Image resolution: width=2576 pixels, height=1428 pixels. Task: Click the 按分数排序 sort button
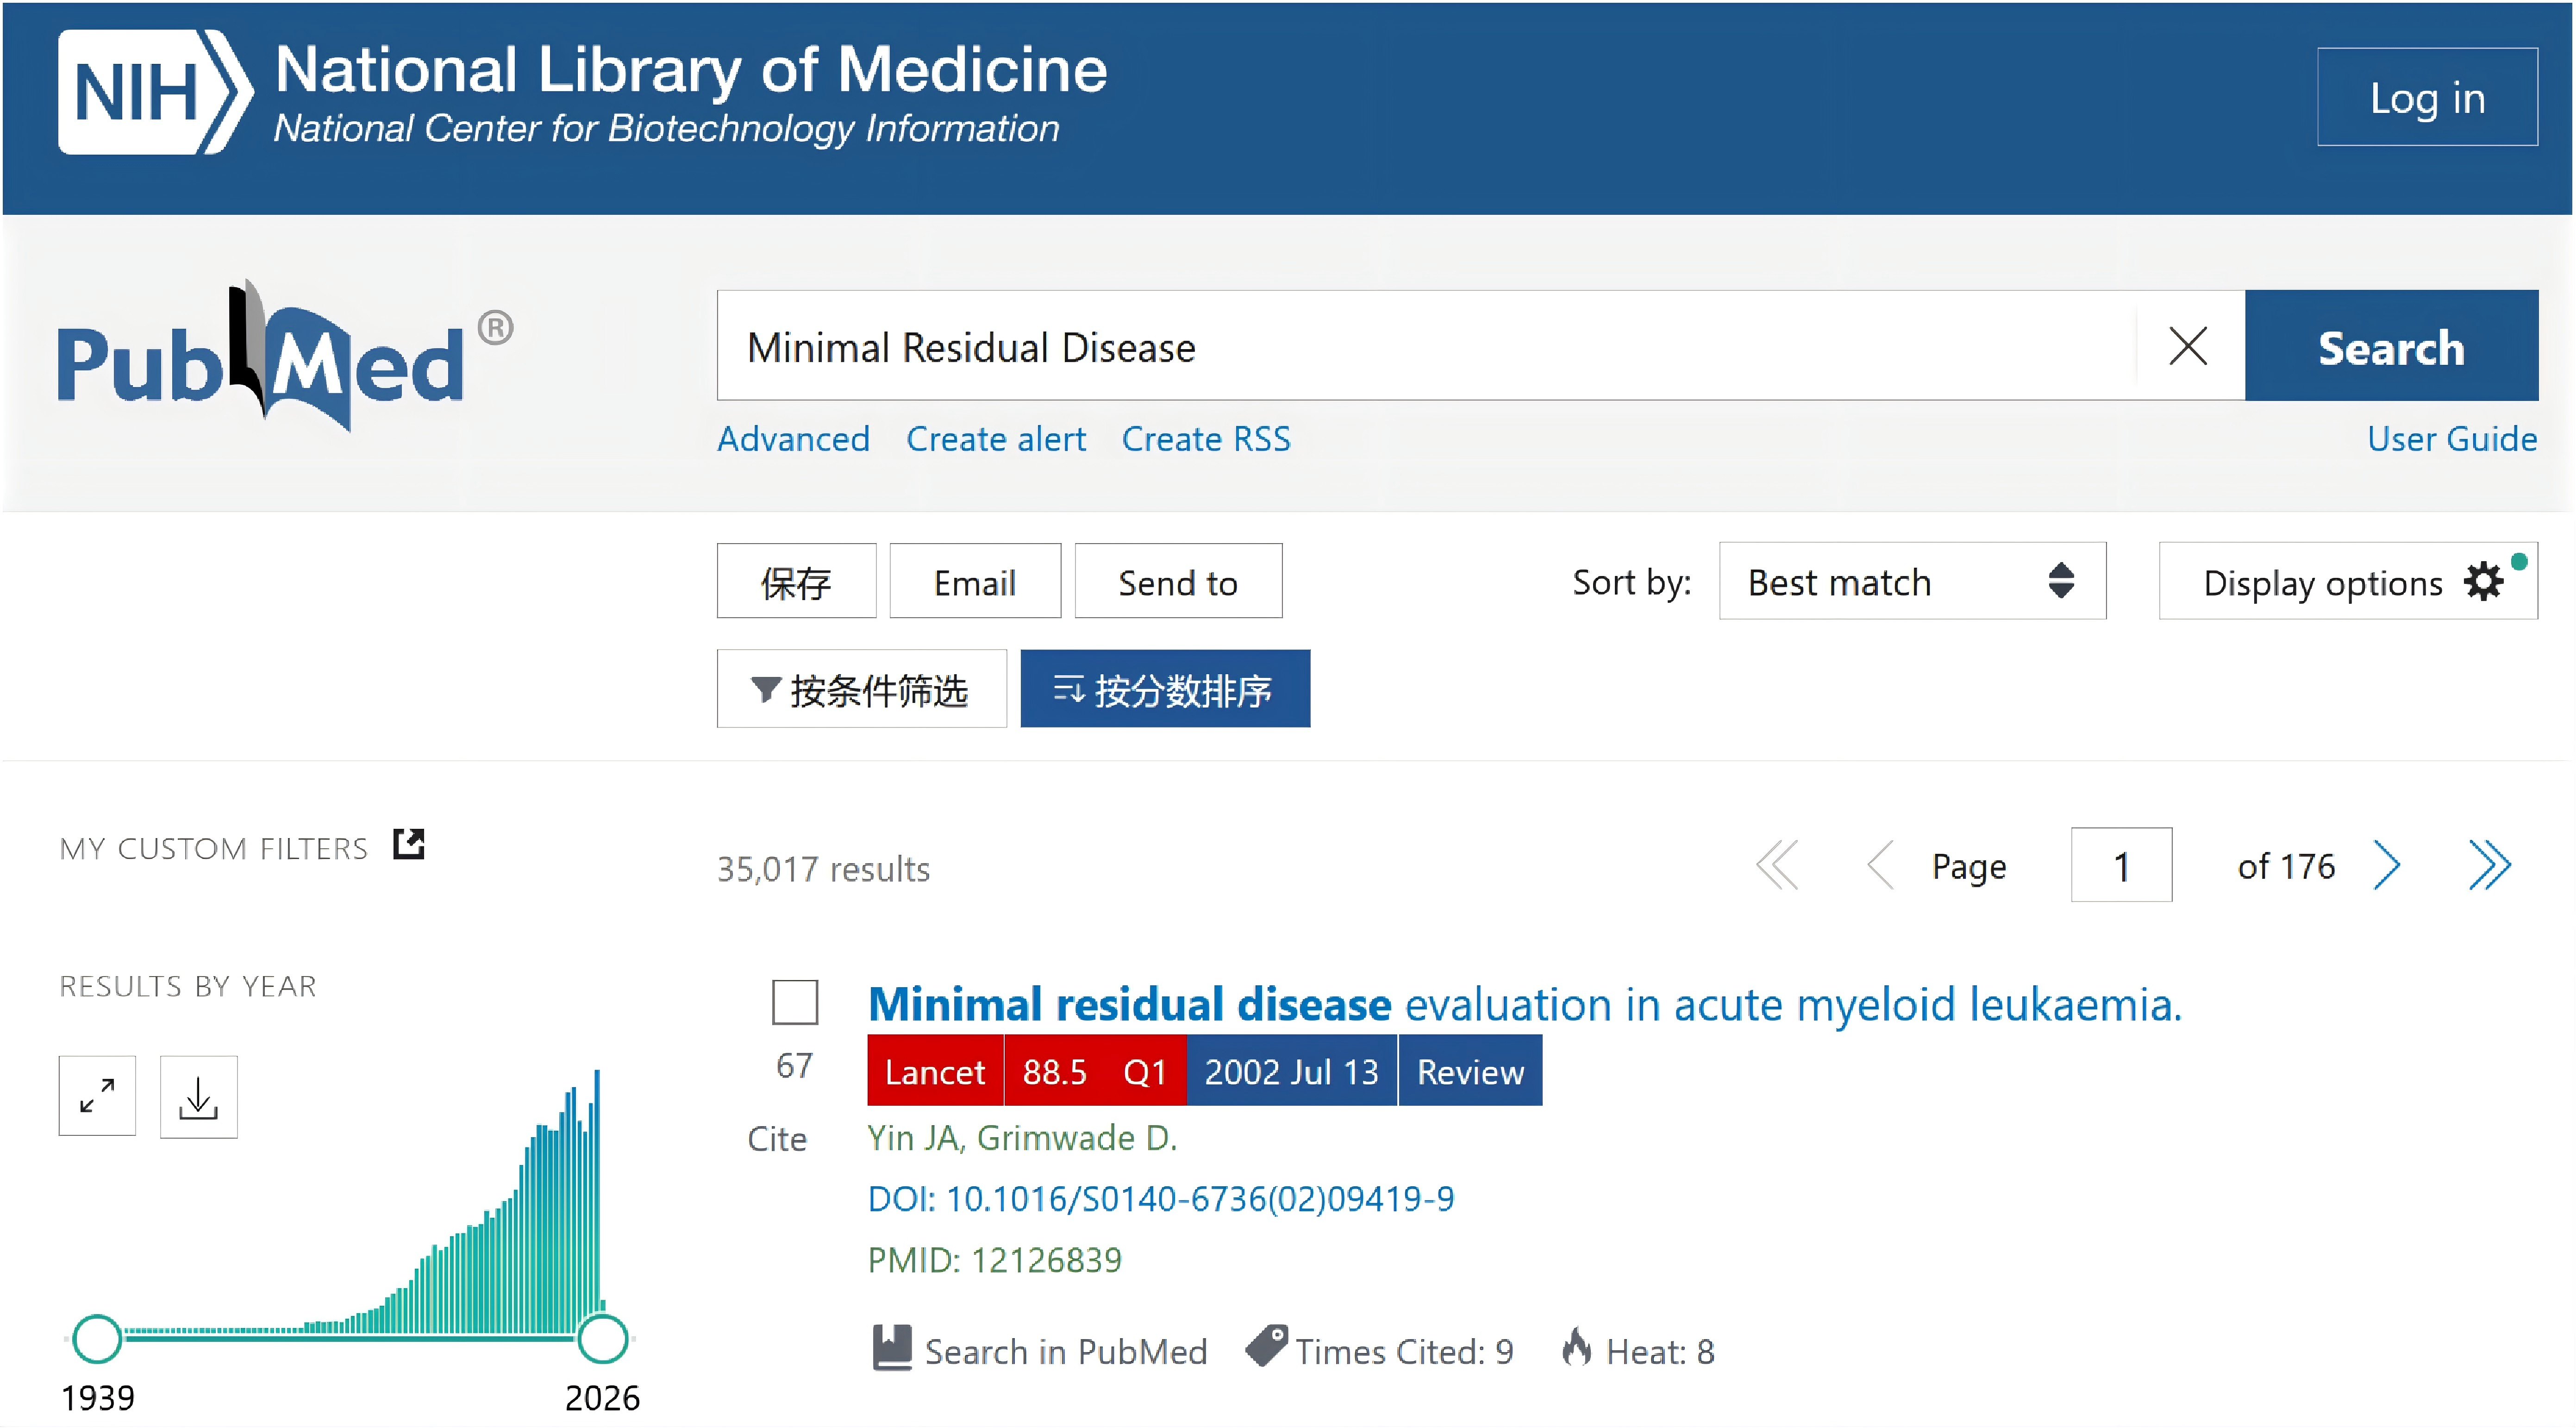[1164, 689]
